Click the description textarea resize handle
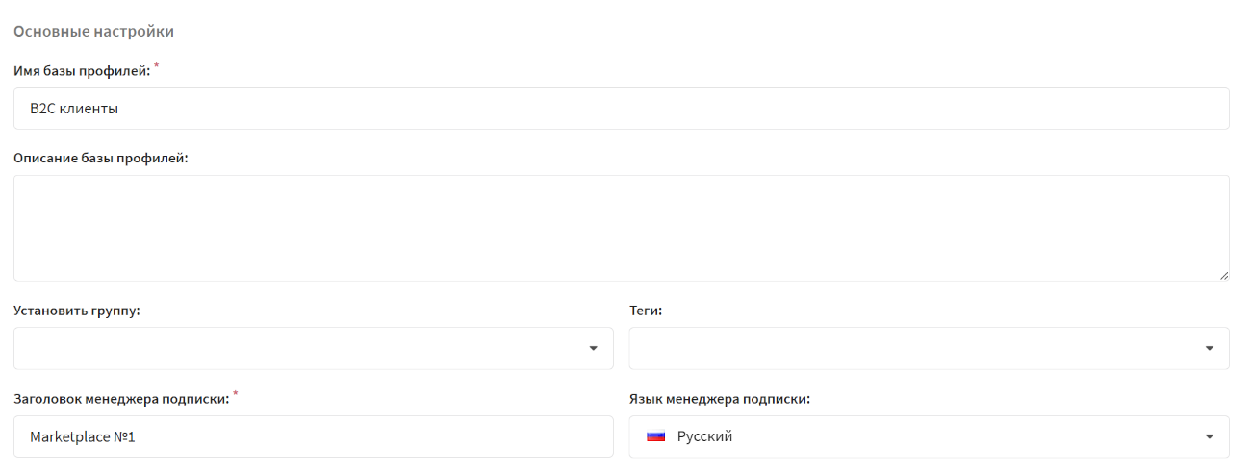 coord(1223,275)
